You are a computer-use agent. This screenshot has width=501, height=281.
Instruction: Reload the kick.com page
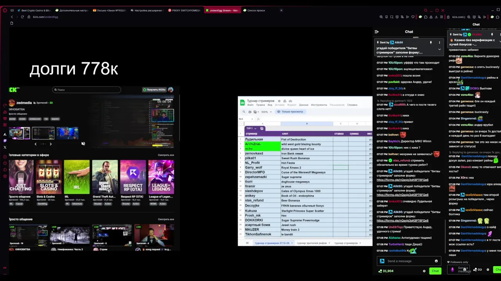point(22,17)
